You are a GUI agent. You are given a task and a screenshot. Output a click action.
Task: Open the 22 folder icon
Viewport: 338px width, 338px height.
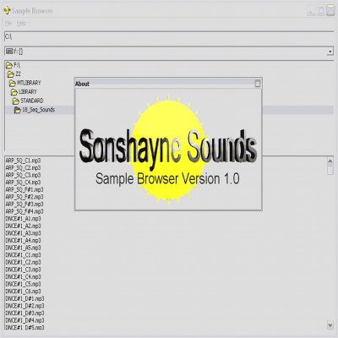click(11, 74)
